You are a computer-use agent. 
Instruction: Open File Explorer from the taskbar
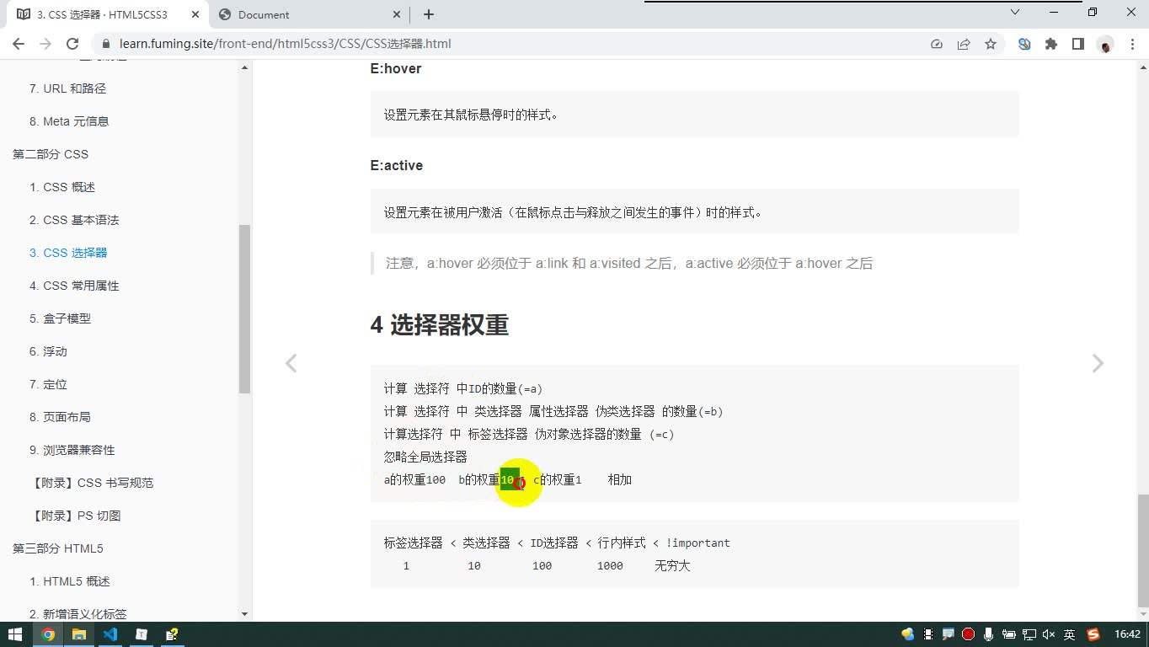79,634
